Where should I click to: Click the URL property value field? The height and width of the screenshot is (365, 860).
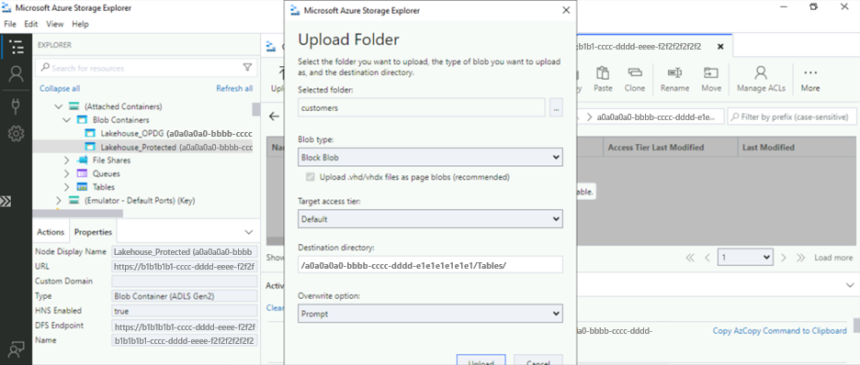(x=185, y=267)
